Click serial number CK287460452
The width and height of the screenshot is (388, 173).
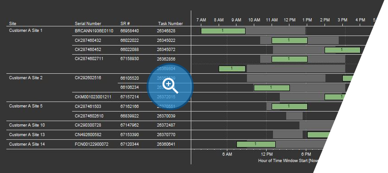click(88, 50)
